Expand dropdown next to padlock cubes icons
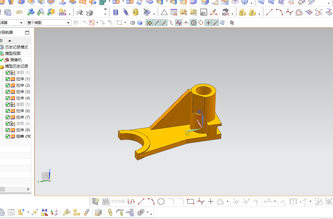Viewport: 333px width, 219px height. [x=259, y=14]
